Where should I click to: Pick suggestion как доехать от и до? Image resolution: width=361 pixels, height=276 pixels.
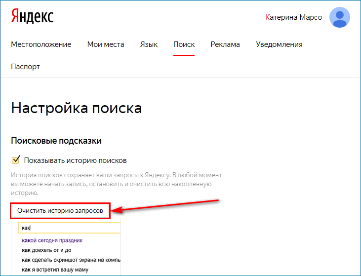click(46, 250)
